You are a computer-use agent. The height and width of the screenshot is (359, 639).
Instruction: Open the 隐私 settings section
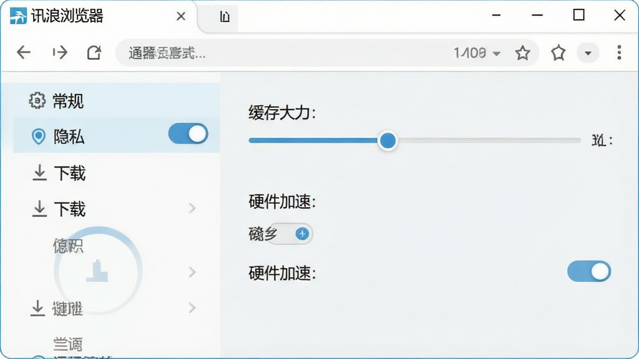(x=117, y=136)
